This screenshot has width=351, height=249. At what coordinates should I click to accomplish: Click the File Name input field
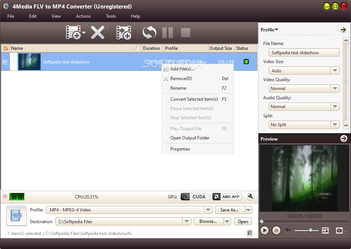coord(304,53)
